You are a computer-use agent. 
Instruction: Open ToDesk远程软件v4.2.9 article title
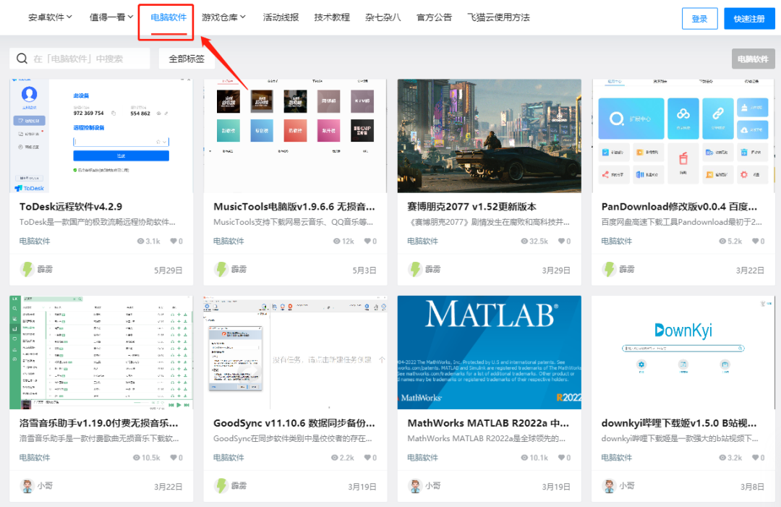71,207
